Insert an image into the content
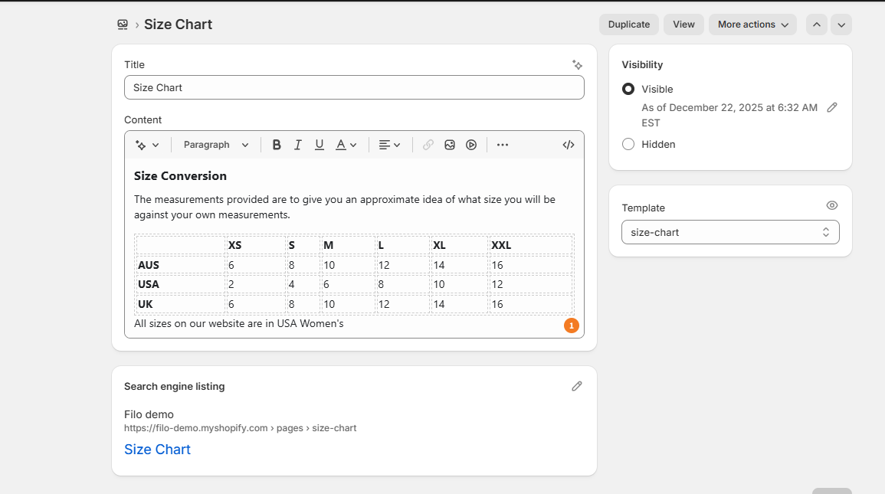The width and height of the screenshot is (885, 494). point(450,145)
